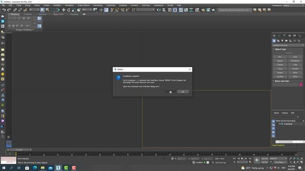Activate the Bind to Space Warp tool

tap(25, 10)
